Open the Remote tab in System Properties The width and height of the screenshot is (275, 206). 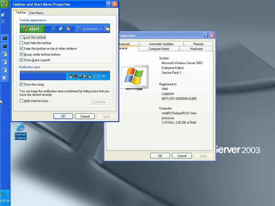point(198,44)
